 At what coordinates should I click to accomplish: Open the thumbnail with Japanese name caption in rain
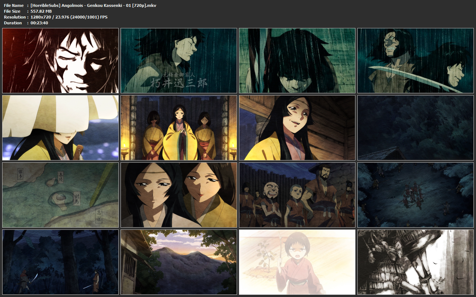pos(179,61)
